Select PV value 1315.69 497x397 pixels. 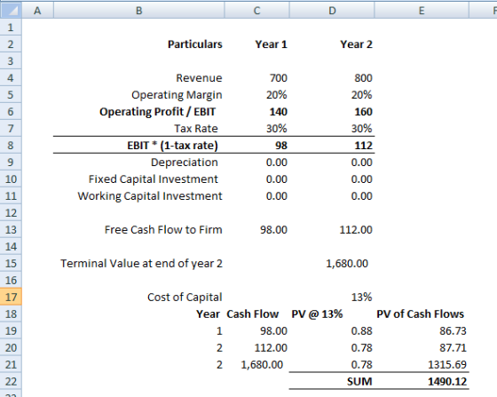447,365
